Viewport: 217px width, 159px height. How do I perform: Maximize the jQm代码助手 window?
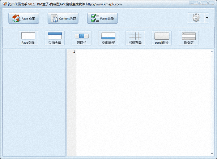coord(200,3)
